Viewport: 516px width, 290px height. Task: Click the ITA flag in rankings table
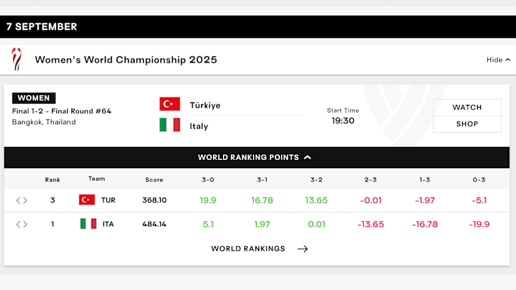(88, 224)
